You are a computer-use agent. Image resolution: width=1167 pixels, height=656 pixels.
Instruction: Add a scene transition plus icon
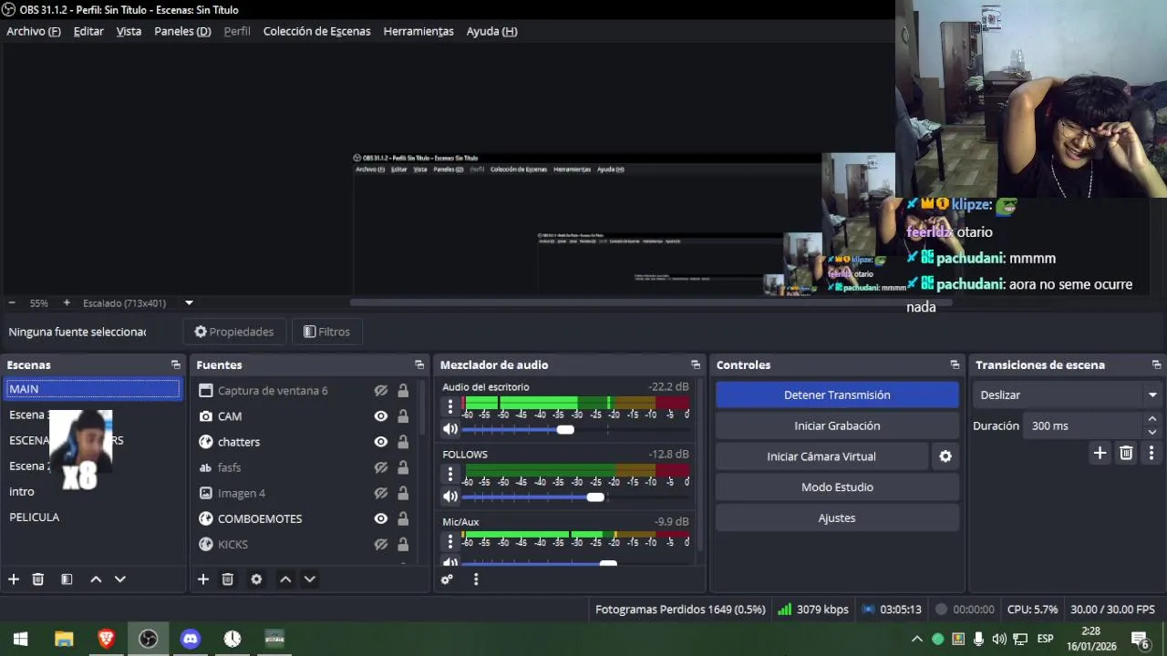tap(1100, 453)
